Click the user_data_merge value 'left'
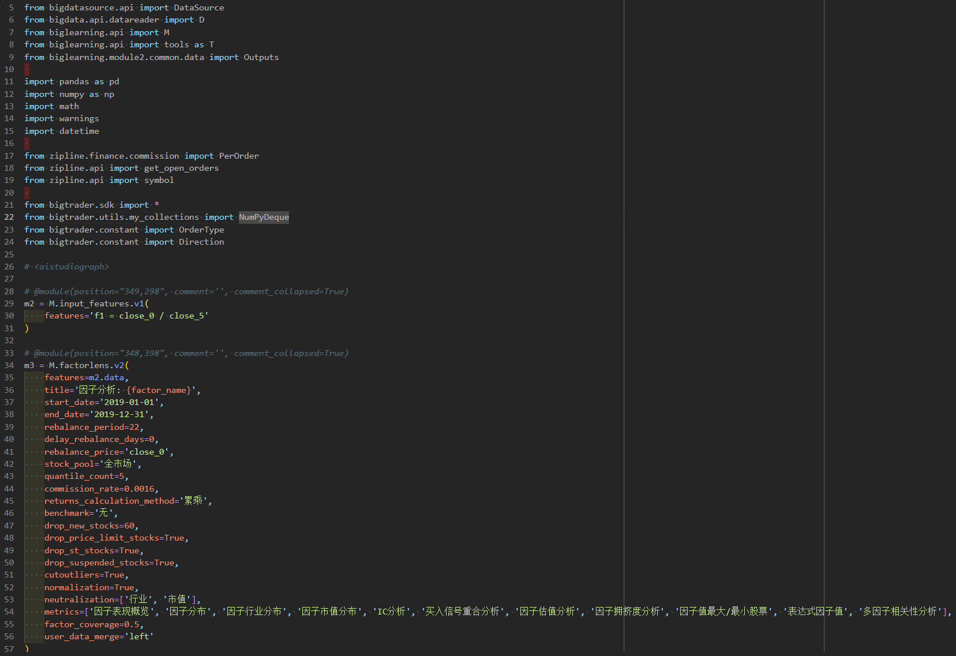 pos(139,637)
